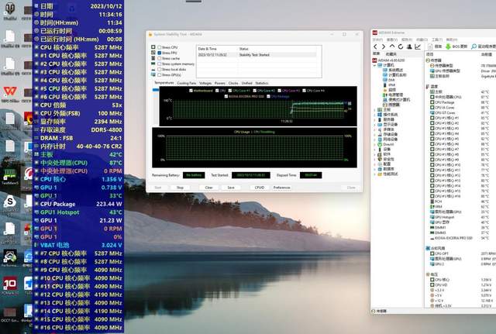Stop the stability test
The height and width of the screenshot is (334, 496).
click(x=180, y=188)
